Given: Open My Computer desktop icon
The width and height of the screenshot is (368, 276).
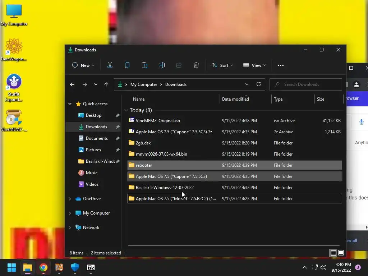Looking at the screenshot, I should tap(14, 15).
